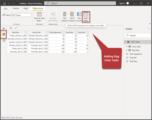Click the Mark as date table icon
152x120 pixels.
point(39,14)
